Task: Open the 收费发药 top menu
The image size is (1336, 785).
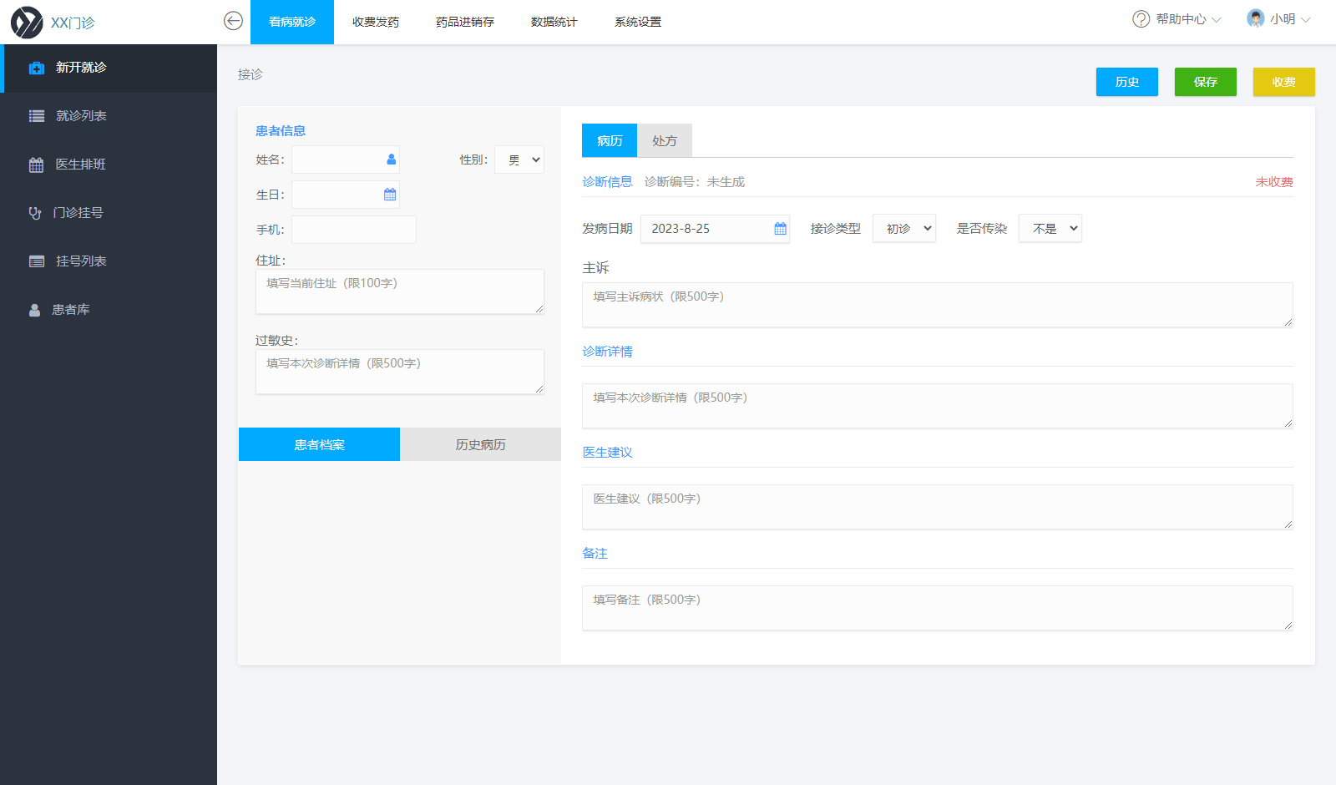Action: point(376,22)
